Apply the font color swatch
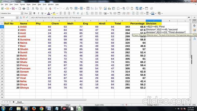Image resolution: width=197 pixels, height=111 pixels. (49, 13)
